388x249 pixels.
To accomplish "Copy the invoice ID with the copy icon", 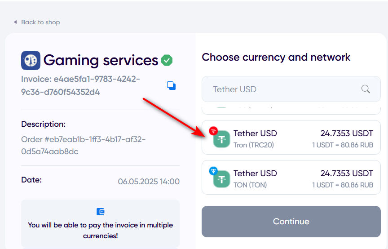I will 171,85.
